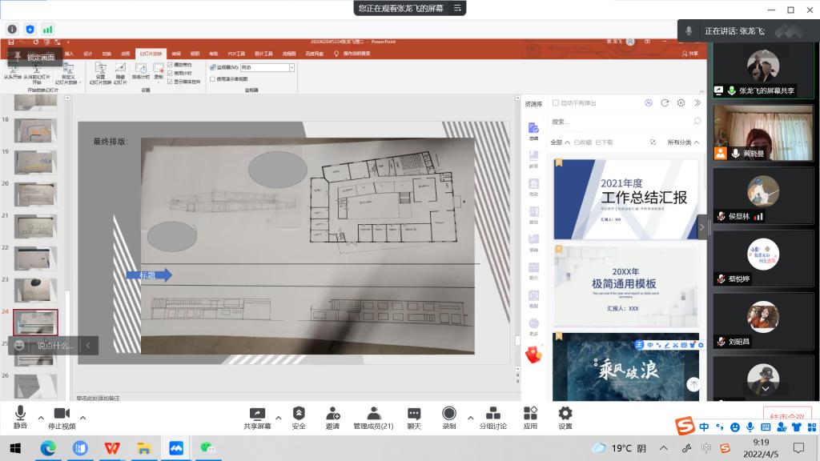This screenshot has height=461, width=820.
Task: Mute the microphone in the meeting toolbar
Action: point(20,416)
